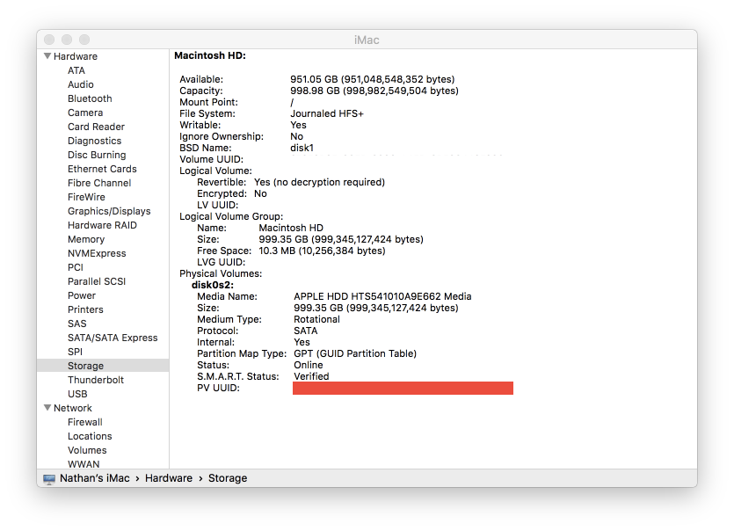The height and width of the screenshot is (531, 734).
Task: Select USB in the Hardware list
Action: [77, 394]
